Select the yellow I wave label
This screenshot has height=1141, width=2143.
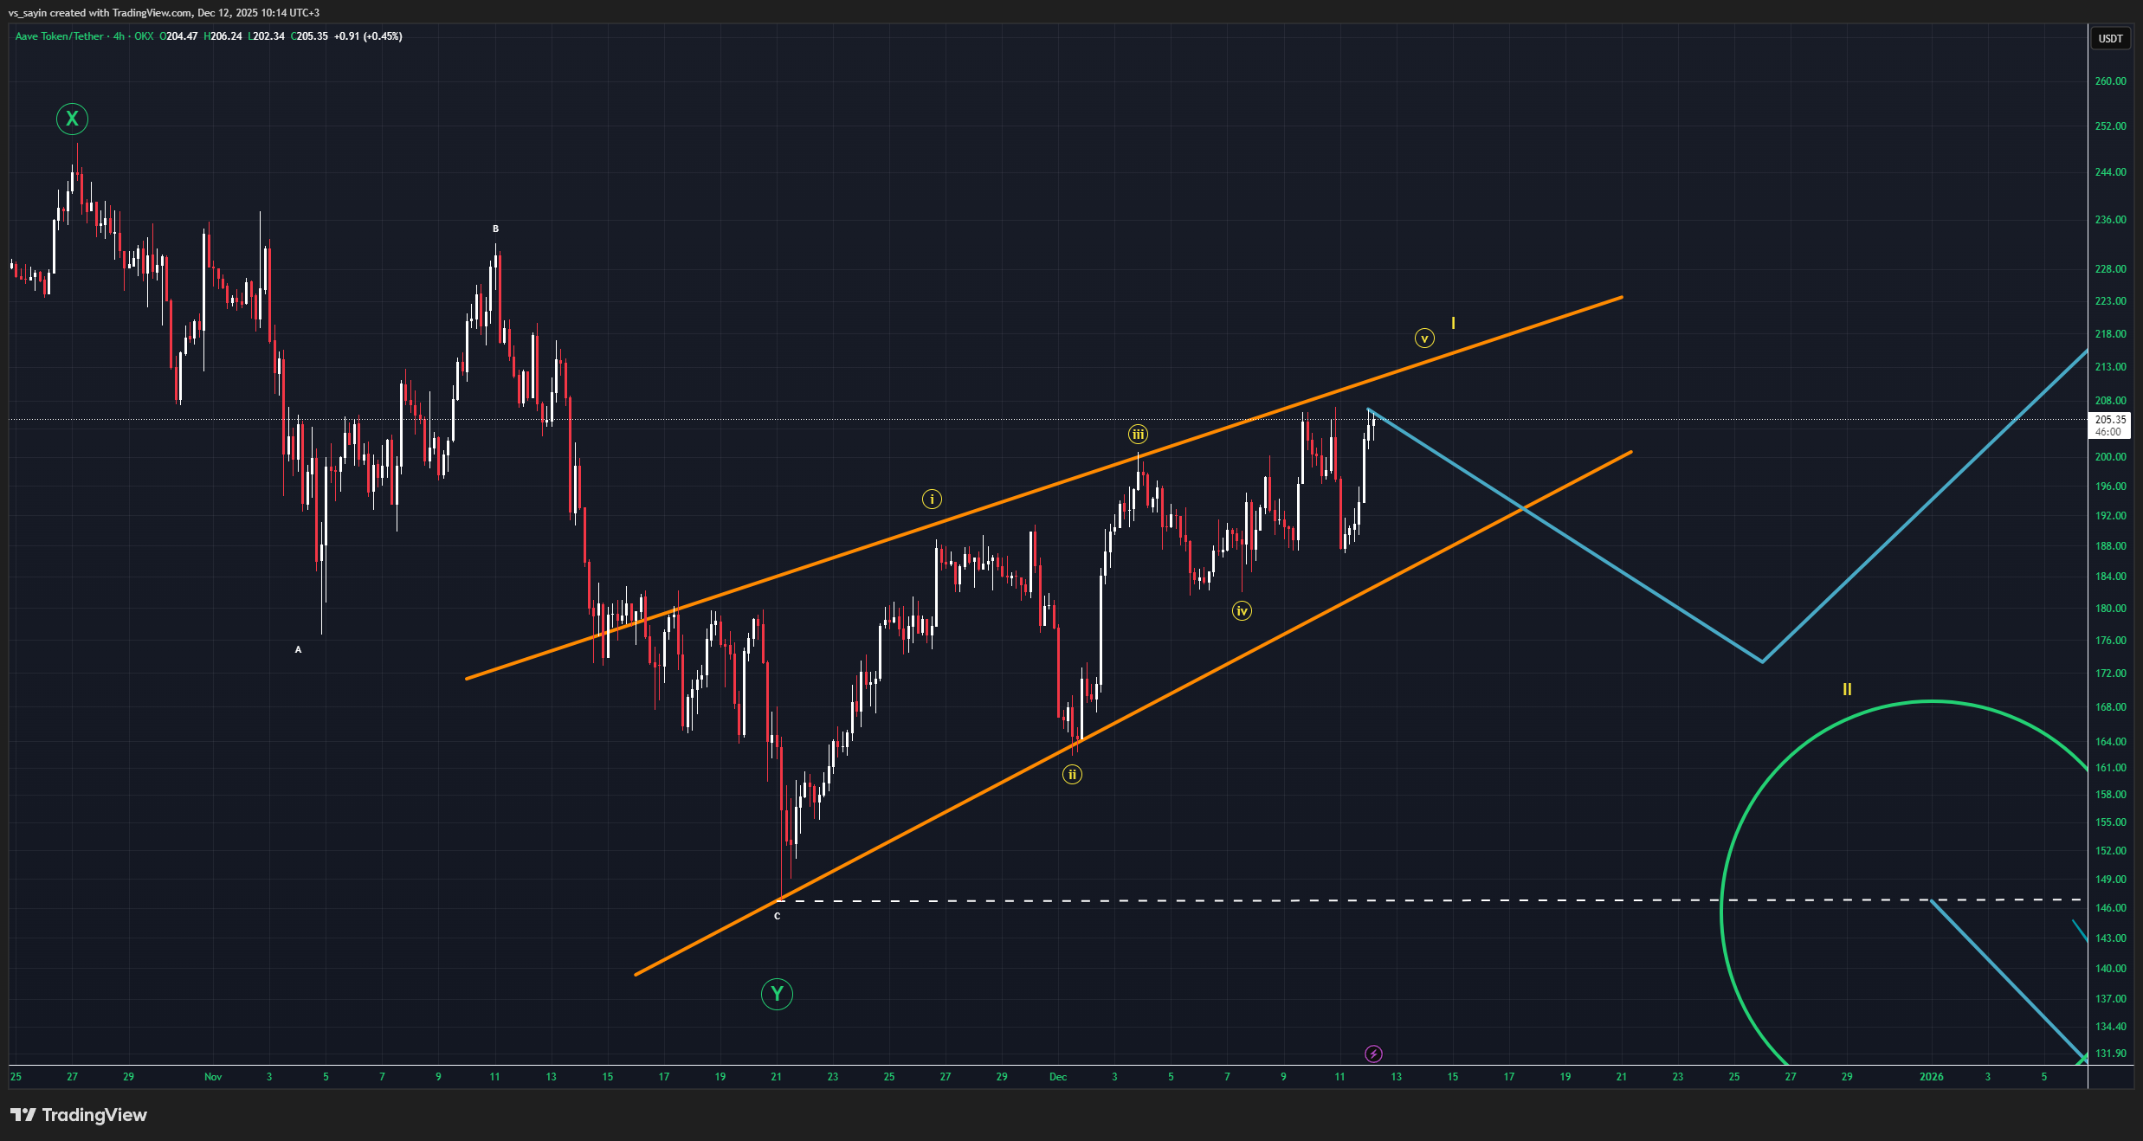pyautogui.click(x=1453, y=324)
